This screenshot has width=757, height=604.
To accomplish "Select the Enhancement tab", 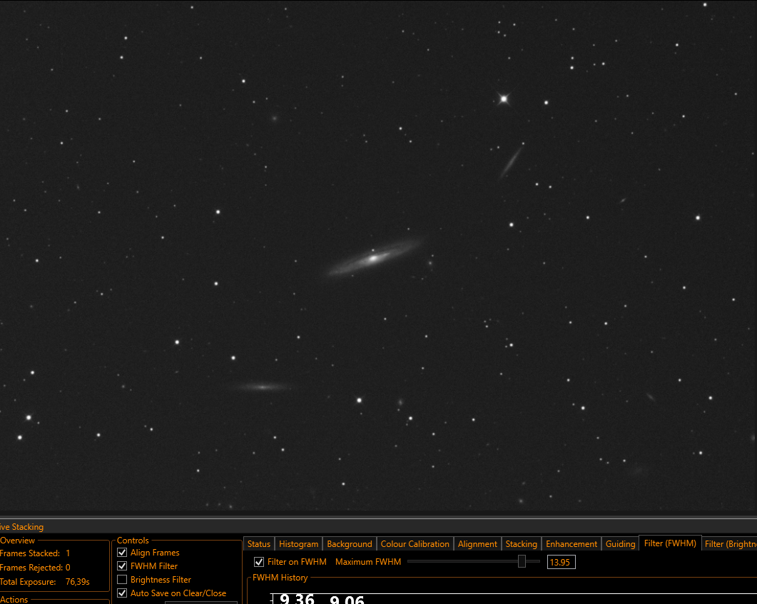I will tap(571, 543).
